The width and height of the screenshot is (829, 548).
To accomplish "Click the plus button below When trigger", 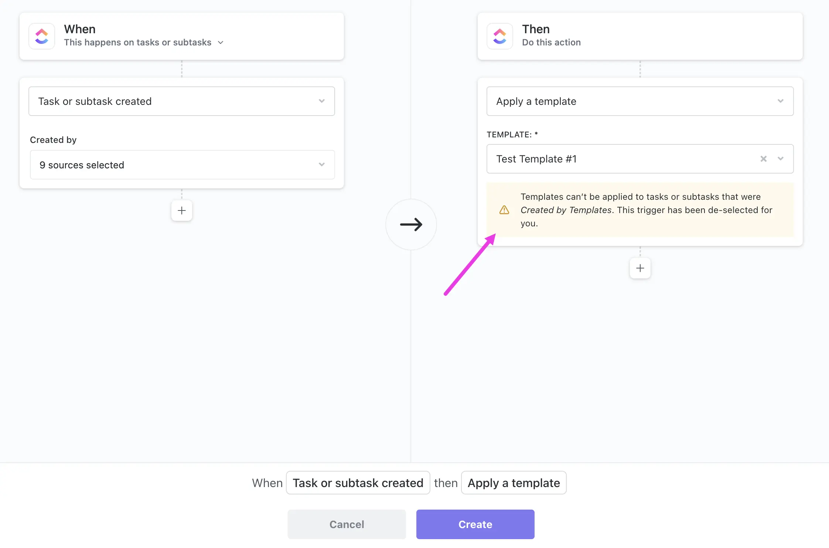I will pyautogui.click(x=182, y=210).
